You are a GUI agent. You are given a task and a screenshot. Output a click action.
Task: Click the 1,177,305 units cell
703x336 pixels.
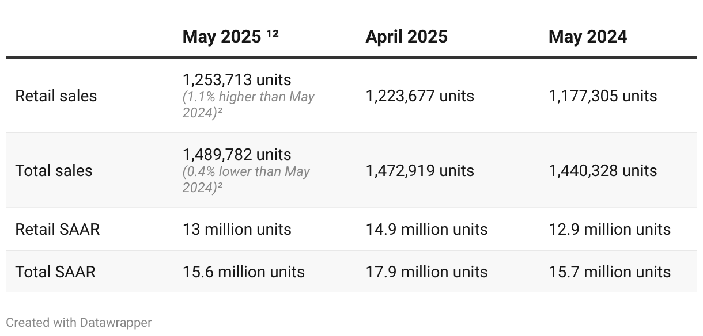[603, 96]
